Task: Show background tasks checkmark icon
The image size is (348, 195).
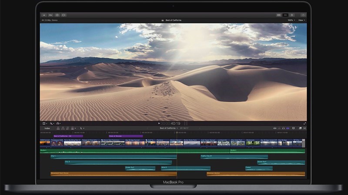Action: pyautogui.click(x=57, y=15)
